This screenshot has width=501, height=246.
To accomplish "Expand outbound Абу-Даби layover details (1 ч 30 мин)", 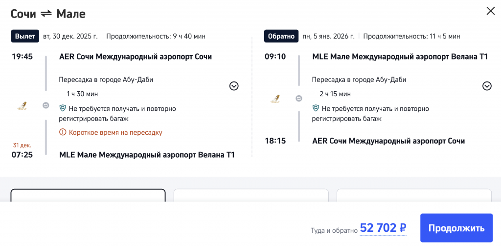I will pyautogui.click(x=234, y=86).
